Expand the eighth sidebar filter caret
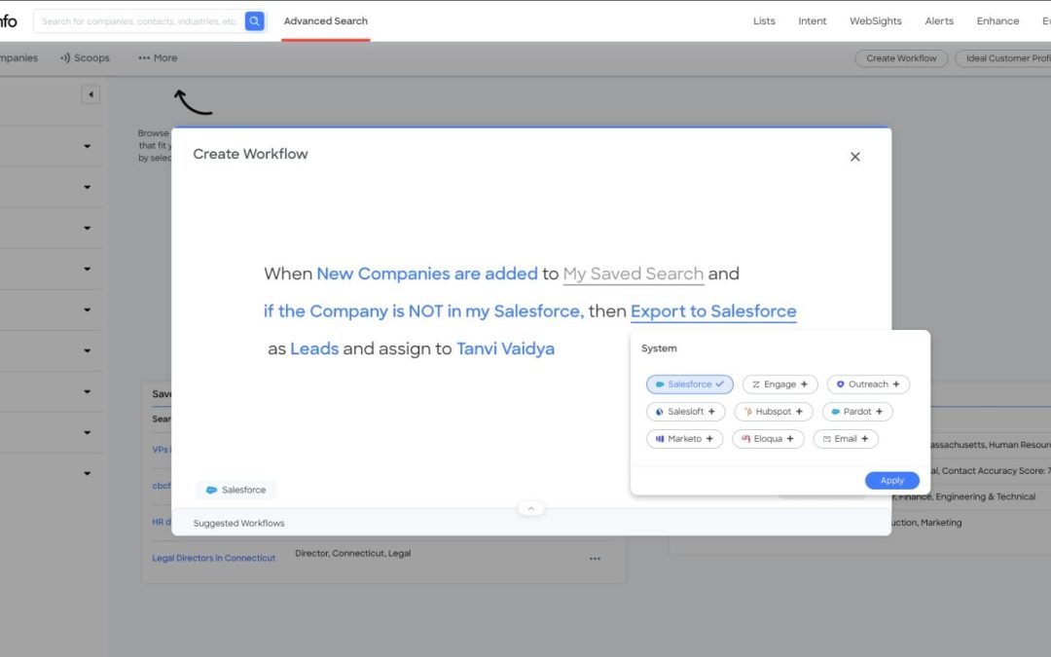This screenshot has height=657, width=1051. point(88,432)
